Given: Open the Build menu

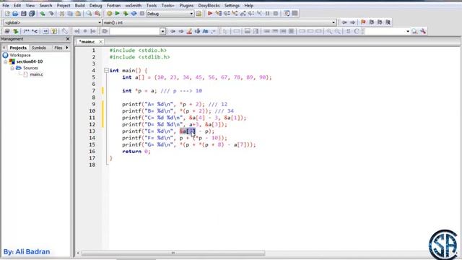Looking at the screenshot, I should tap(79, 5).
